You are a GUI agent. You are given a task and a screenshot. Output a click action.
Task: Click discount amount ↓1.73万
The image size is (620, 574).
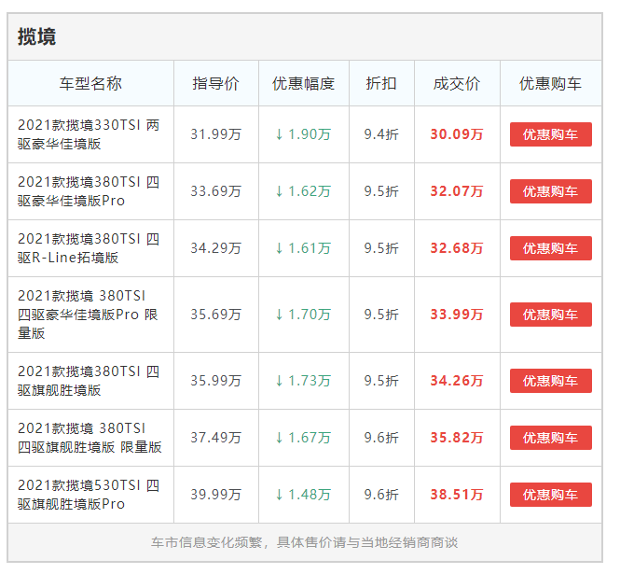303,381
